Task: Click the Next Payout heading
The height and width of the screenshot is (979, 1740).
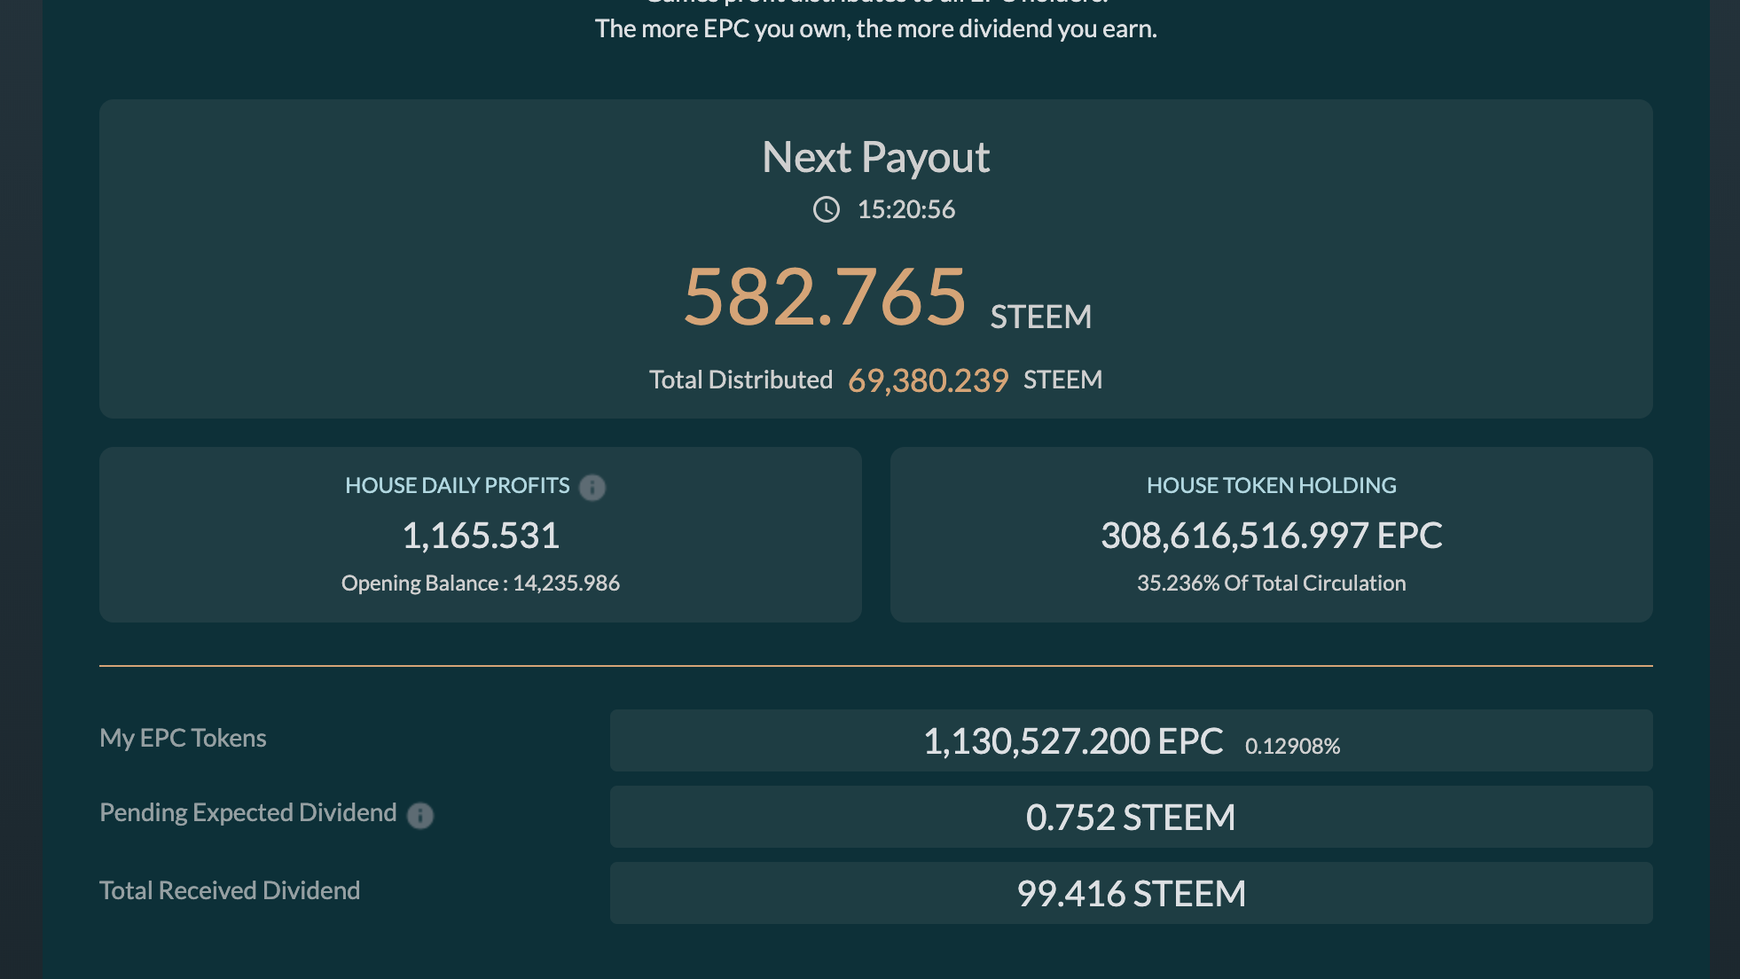Action: click(x=875, y=158)
